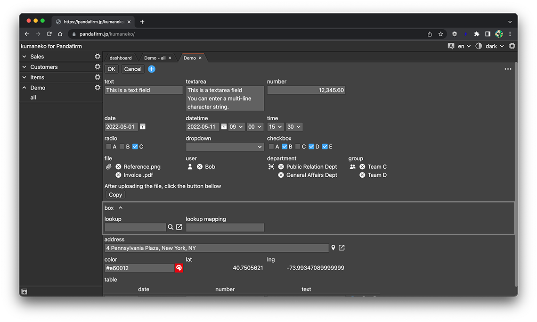
Task: Open the Sales settings gear icon
Action: click(x=98, y=57)
